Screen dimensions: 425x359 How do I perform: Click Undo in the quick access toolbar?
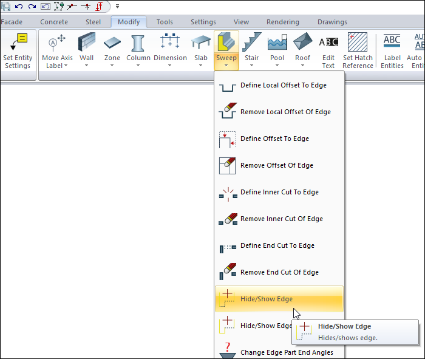click(x=19, y=6)
